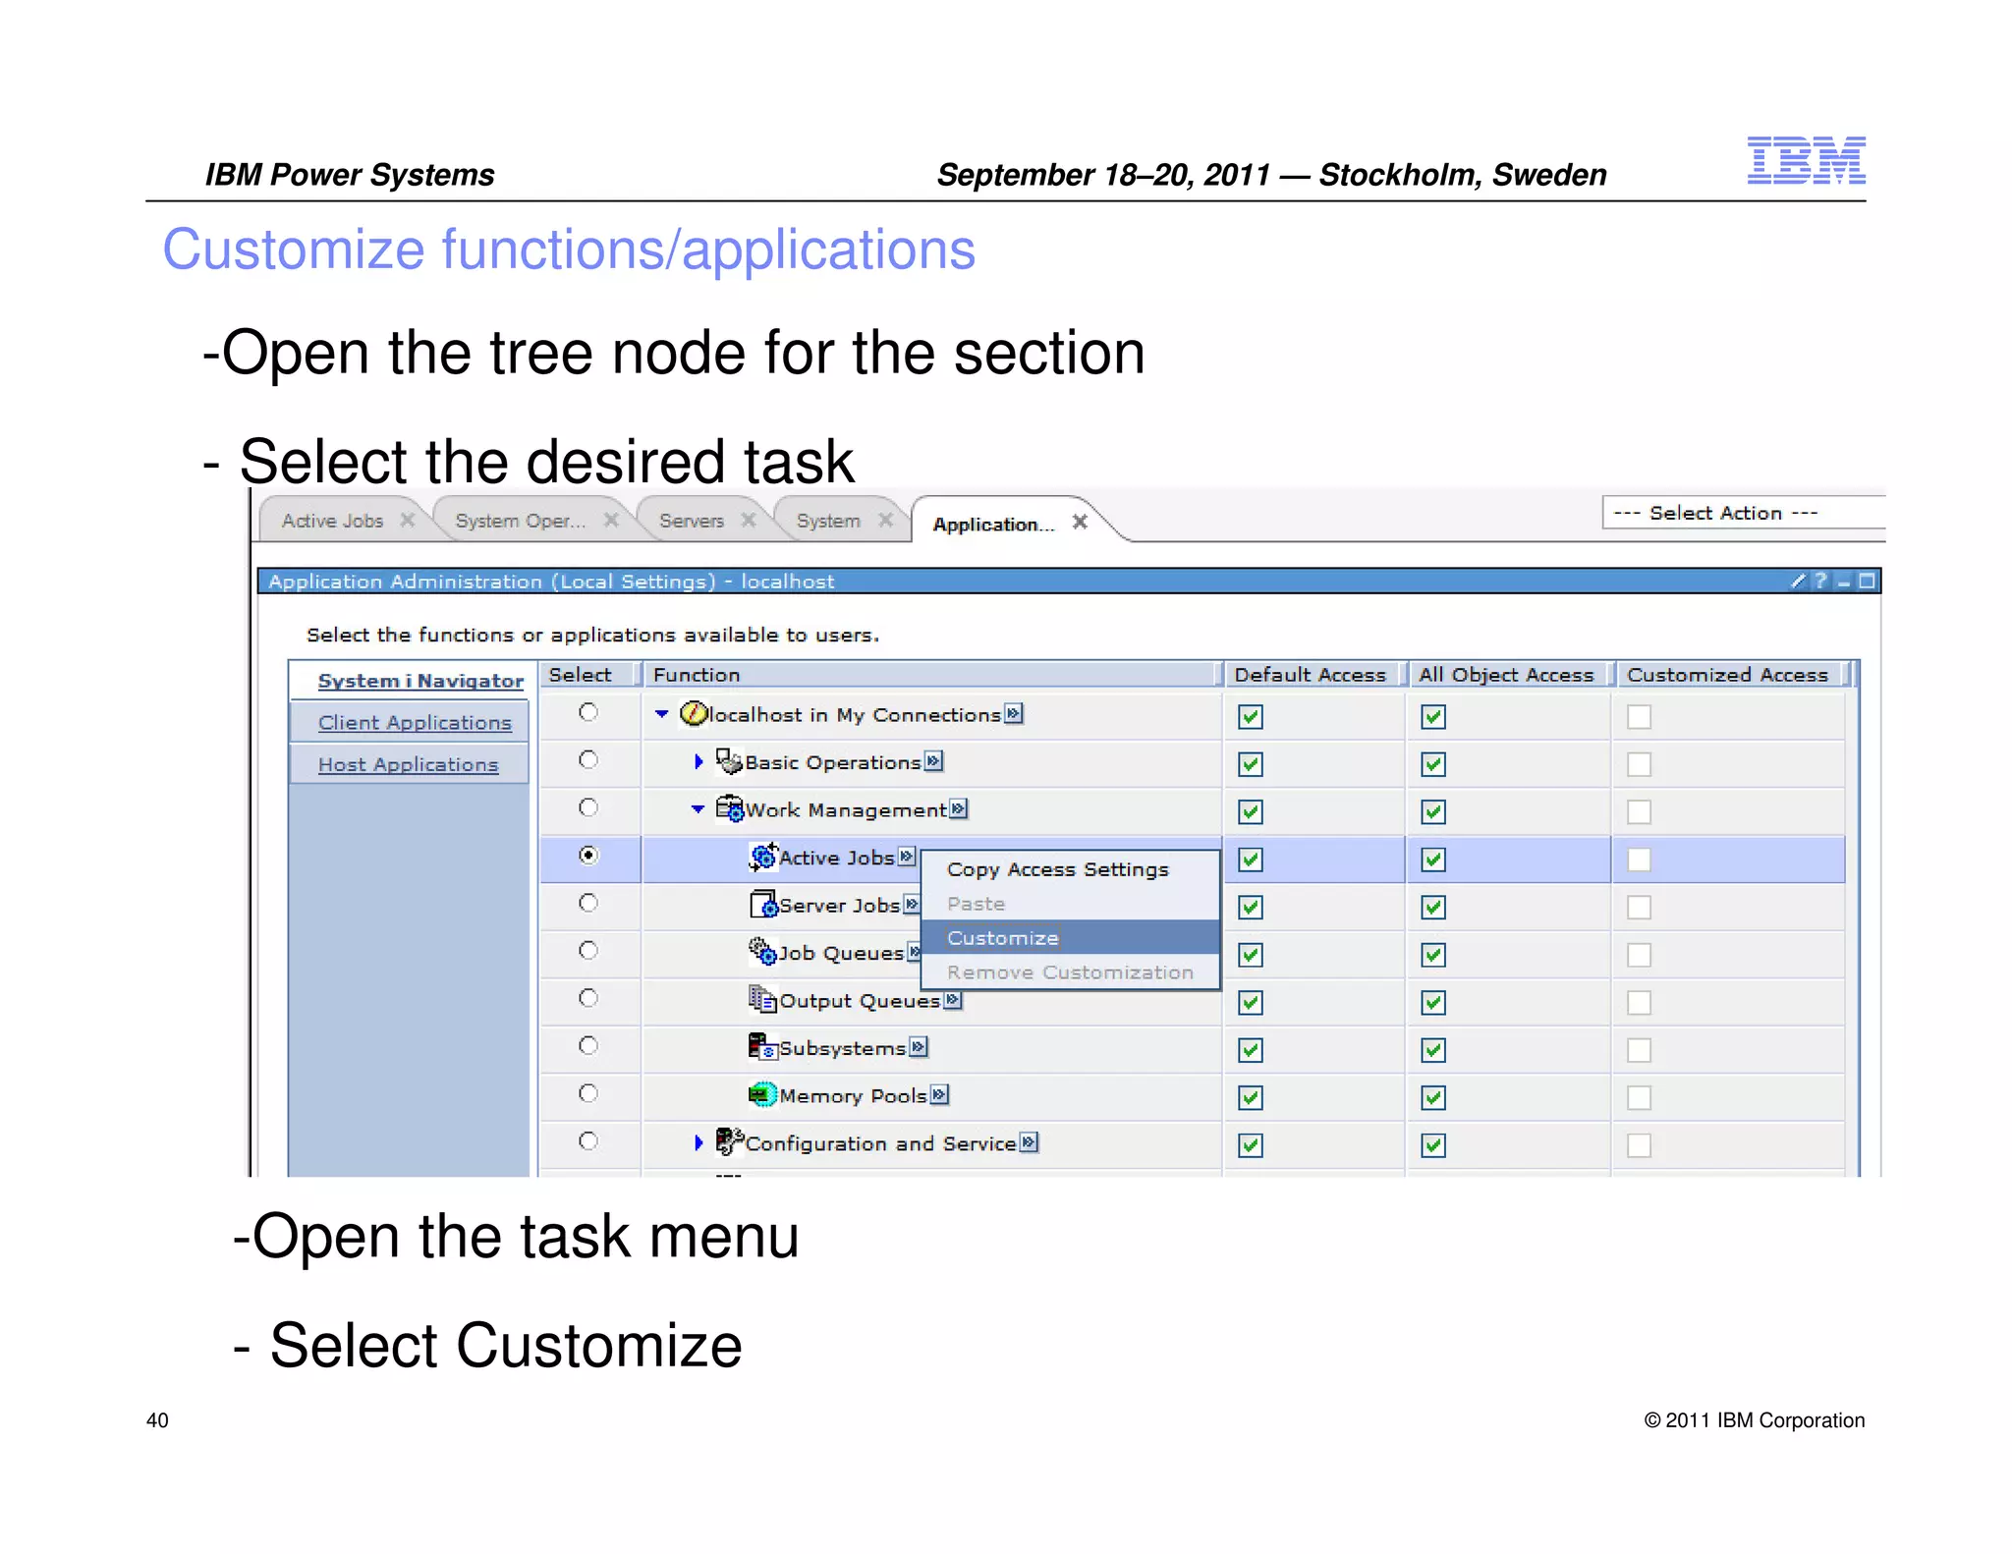This screenshot has height=1554, width=2012.
Task: Click the Basic Operations icon
Action: tap(729, 760)
